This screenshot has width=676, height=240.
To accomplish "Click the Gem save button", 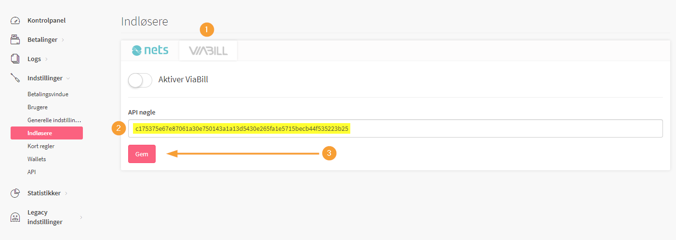I will pos(142,154).
